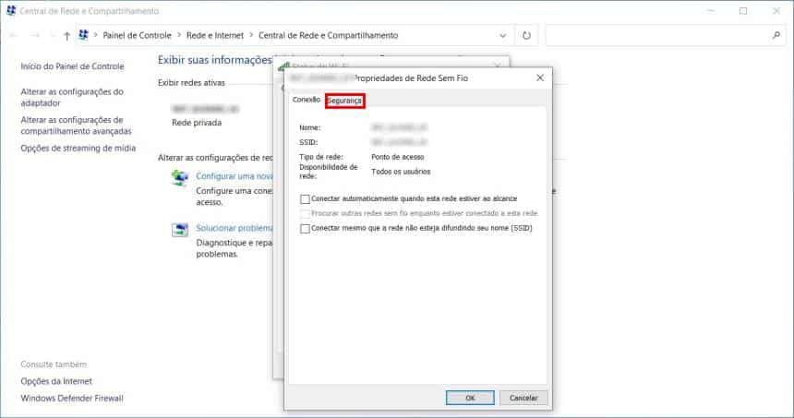This screenshot has width=794, height=418.
Task: Click the magnifier icon in the search box
Action: click(x=776, y=36)
